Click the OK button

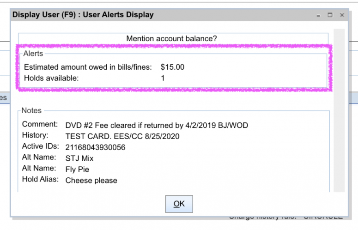[x=179, y=204]
